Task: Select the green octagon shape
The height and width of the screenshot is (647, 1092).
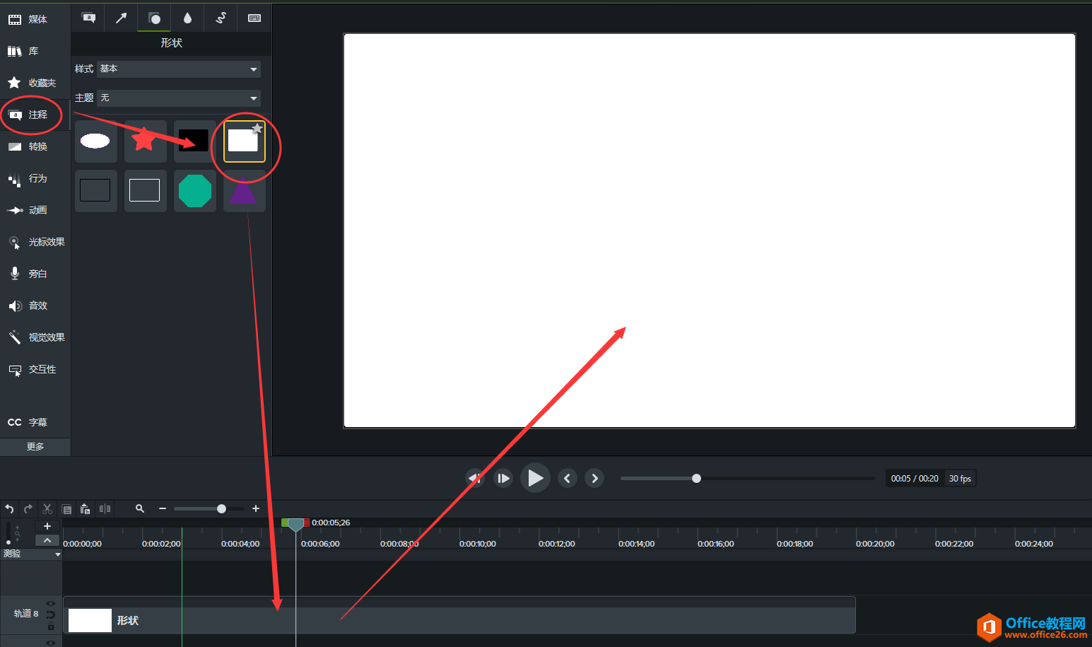Action: point(194,190)
